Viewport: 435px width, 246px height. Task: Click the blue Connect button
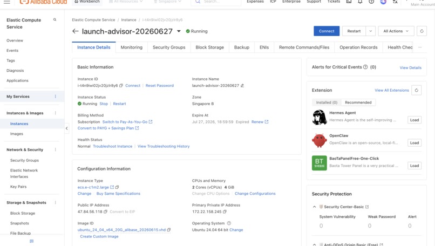[x=327, y=31]
